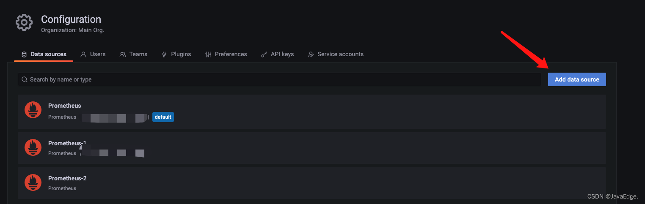The height and width of the screenshot is (204, 645).
Task: Open the Data sources tab
Action: [44, 54]
